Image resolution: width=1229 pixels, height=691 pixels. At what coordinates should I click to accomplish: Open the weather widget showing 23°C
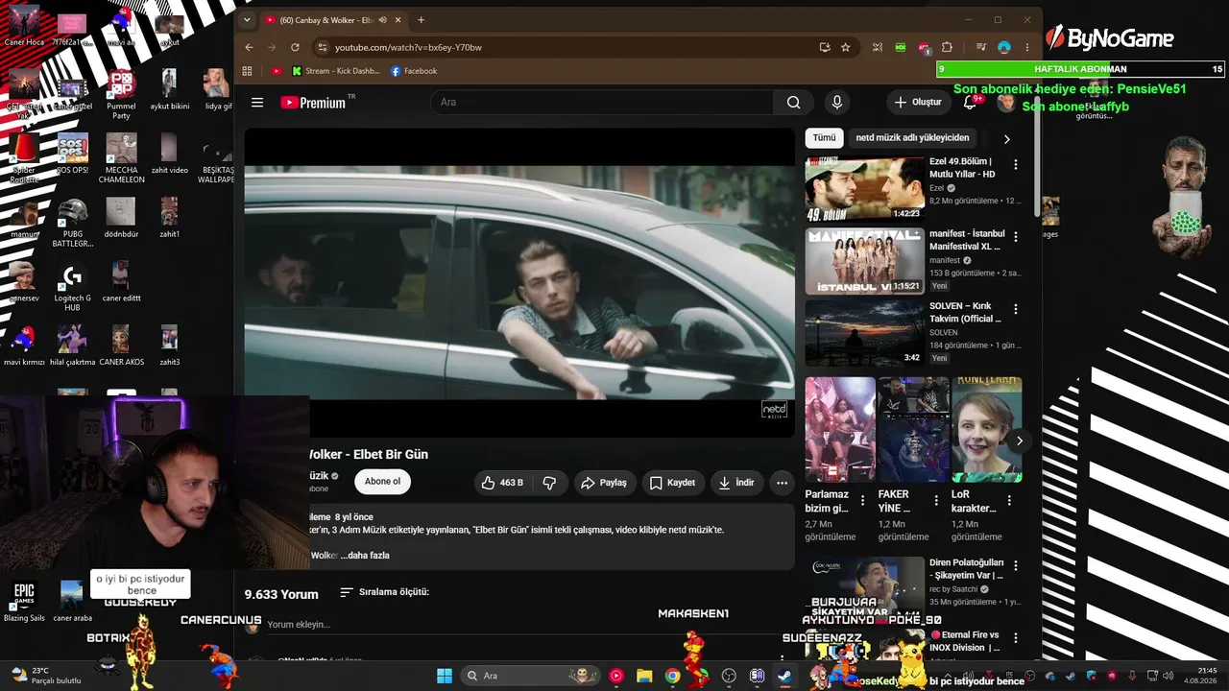pyautogui.click(x=46, y=676)
